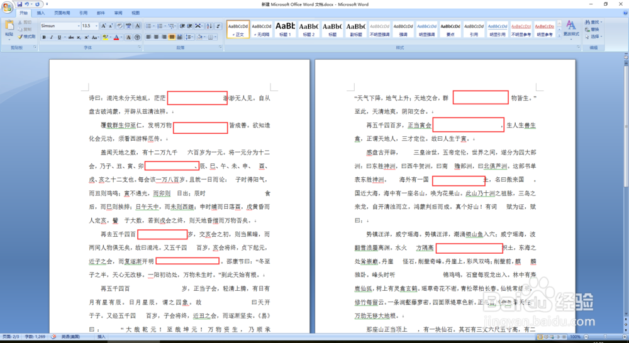Activate Format Painter (格式刷)

26,36
